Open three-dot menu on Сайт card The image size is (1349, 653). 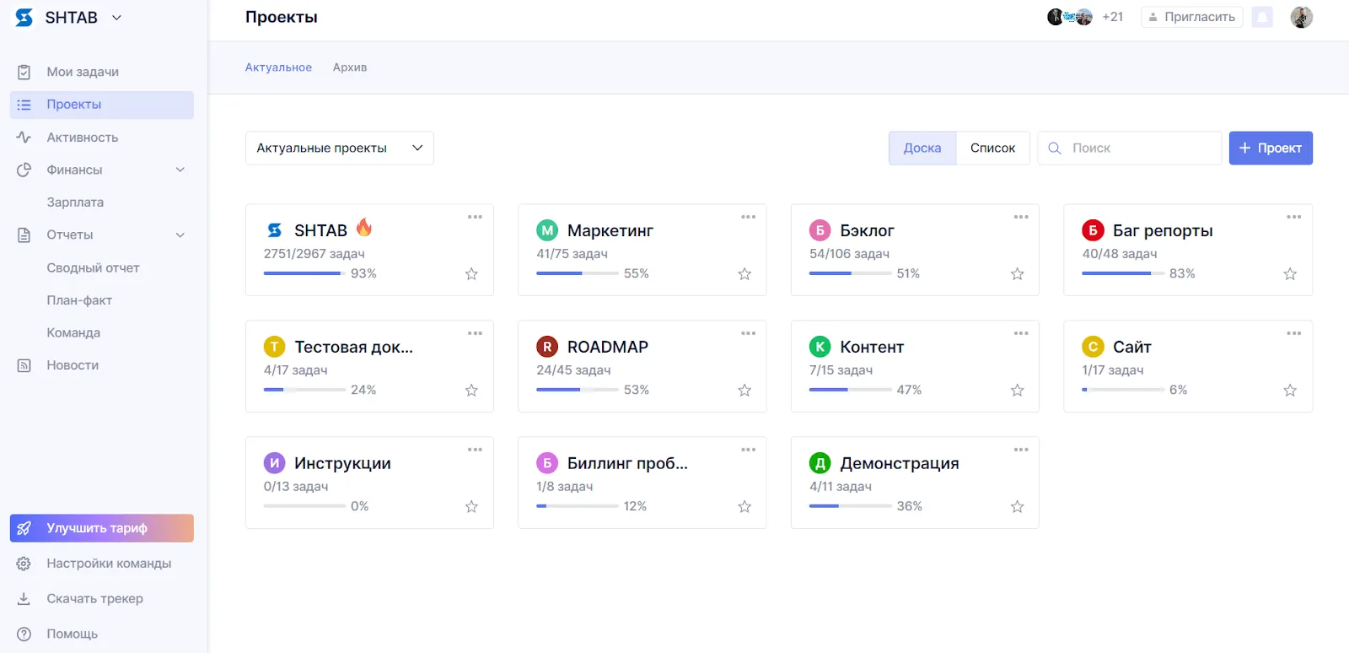coord(1293,334)
